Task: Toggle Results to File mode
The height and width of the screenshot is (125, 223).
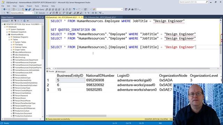Action: click(x=81, y=13)
